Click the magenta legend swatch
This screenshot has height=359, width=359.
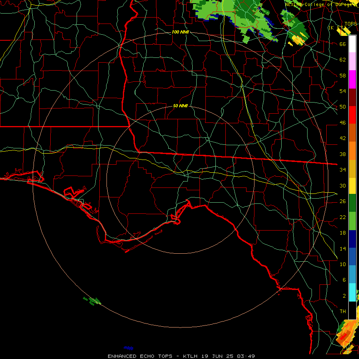pyautogui.click(x=352, y=79)
